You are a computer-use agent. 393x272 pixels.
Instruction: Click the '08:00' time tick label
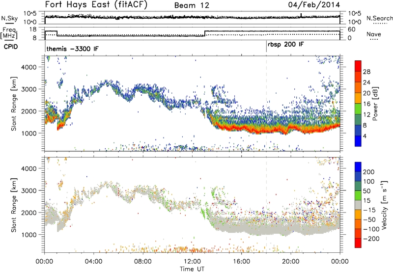pyautogui.click(x=143, y=262)
